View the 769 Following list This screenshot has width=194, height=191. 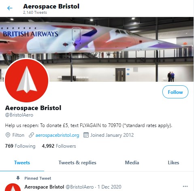pos(20,146)
